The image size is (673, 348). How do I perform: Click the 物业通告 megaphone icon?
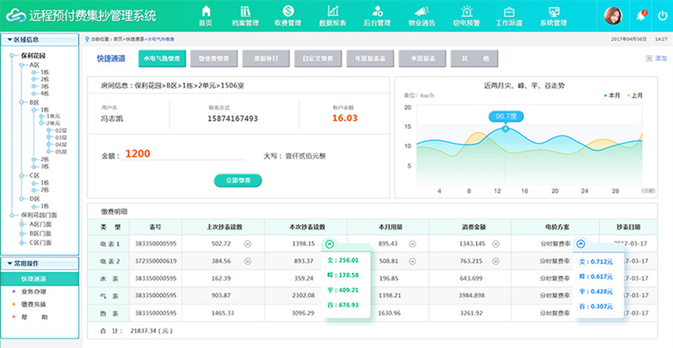pos(421,12)
